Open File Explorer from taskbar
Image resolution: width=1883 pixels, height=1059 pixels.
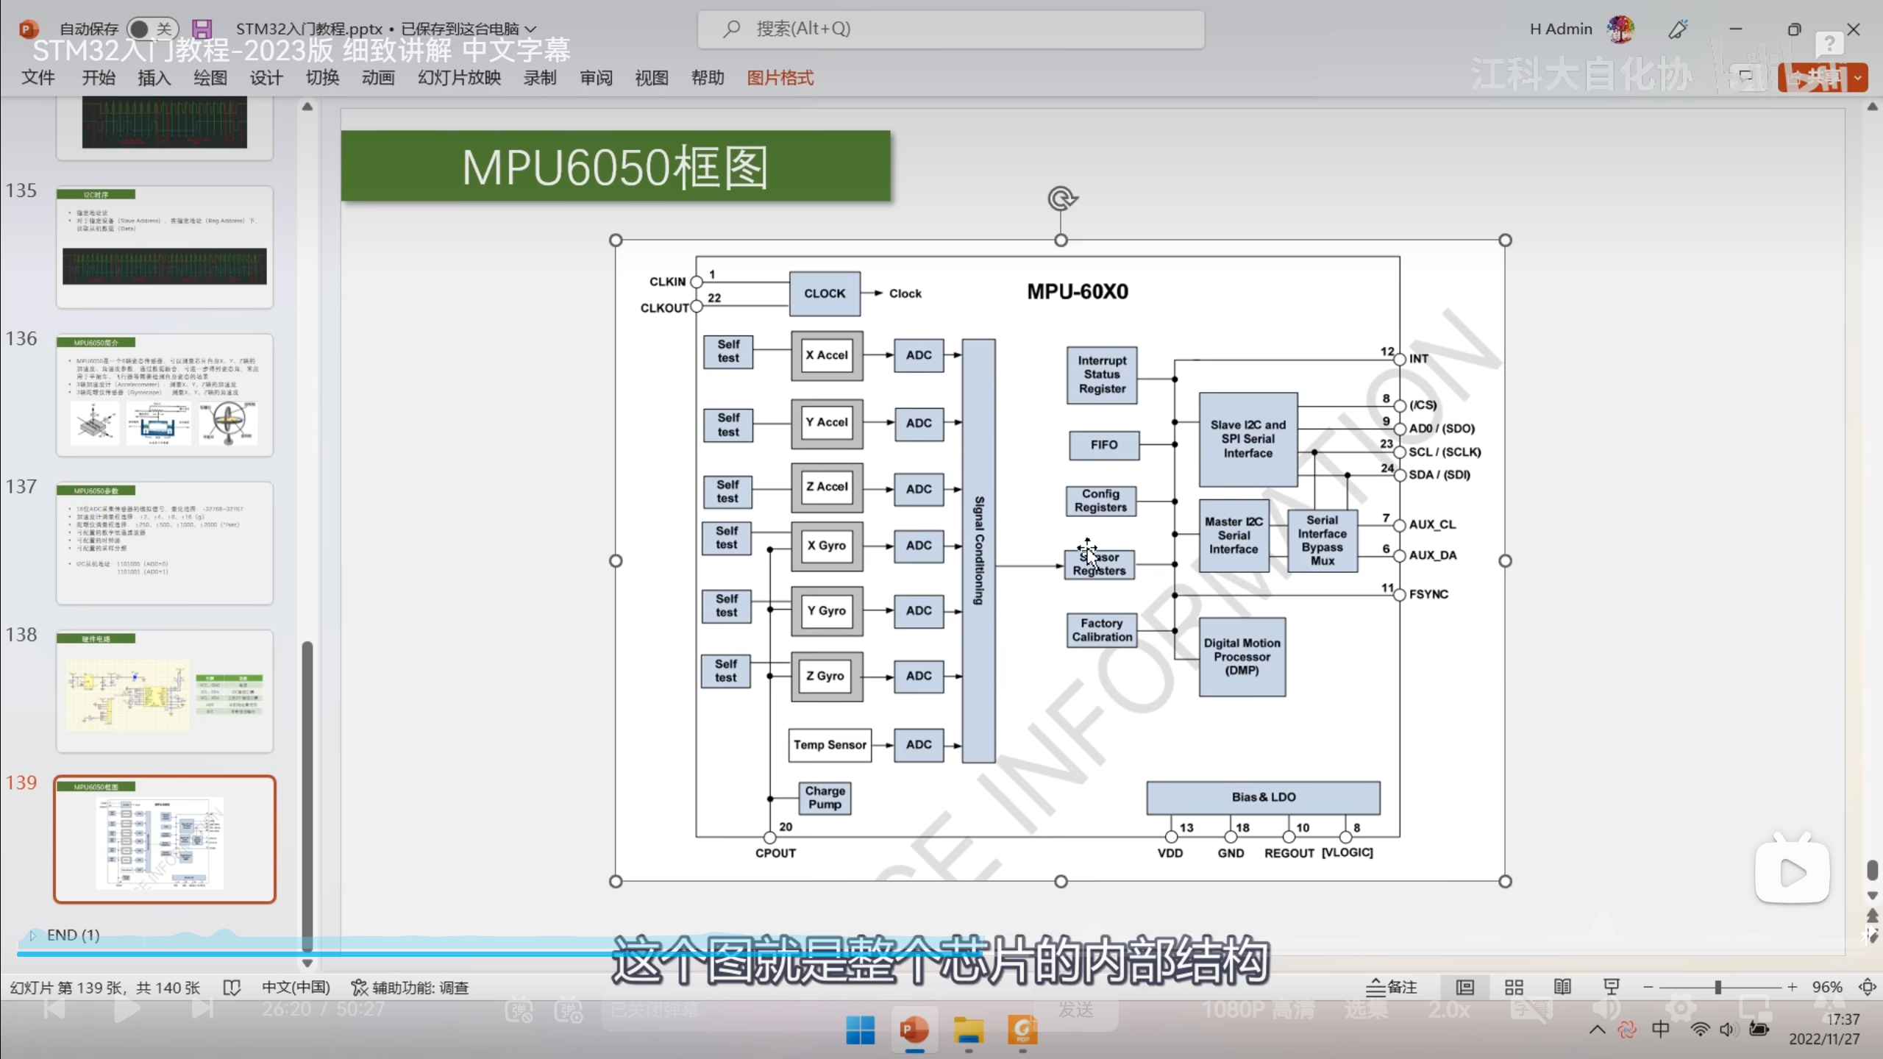(x=969, y=1030)
